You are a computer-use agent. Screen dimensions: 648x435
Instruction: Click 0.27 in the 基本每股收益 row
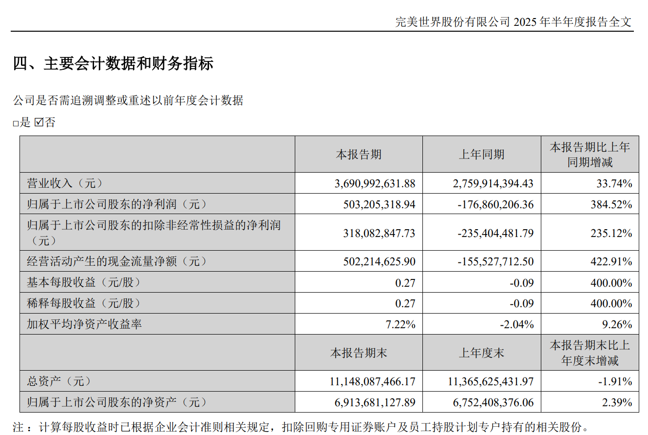[406, 282]
